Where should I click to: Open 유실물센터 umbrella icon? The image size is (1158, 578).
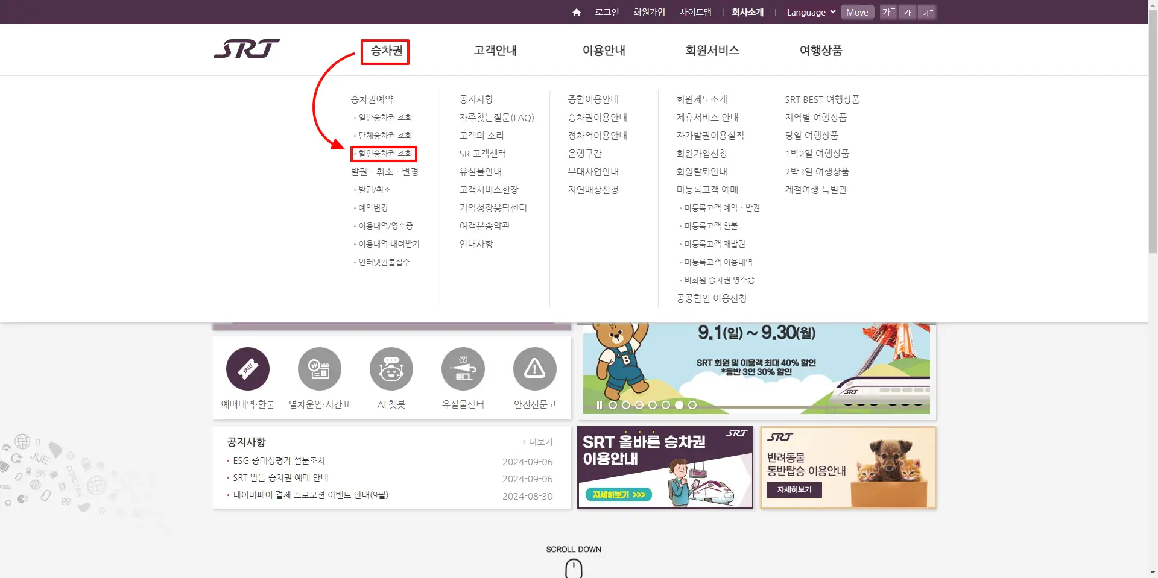pyautogui.click(x=463, y=369)
